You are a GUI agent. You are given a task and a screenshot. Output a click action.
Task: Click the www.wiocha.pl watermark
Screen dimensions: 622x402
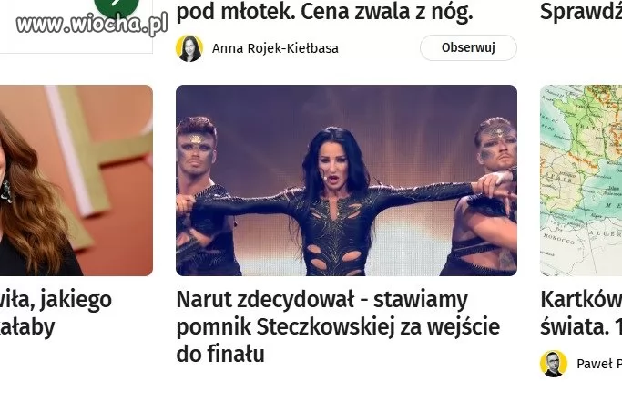(x=92, y=25)
